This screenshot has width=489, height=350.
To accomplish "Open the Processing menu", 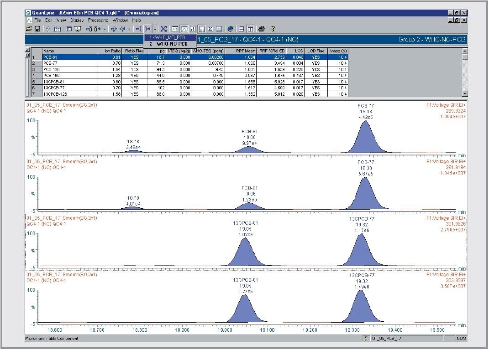I will tap(98, 20).
